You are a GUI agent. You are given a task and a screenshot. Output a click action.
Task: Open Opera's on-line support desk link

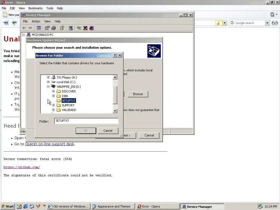[50, 144]
